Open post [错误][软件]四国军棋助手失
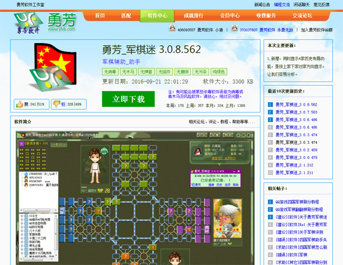 [x=301, y=240]
